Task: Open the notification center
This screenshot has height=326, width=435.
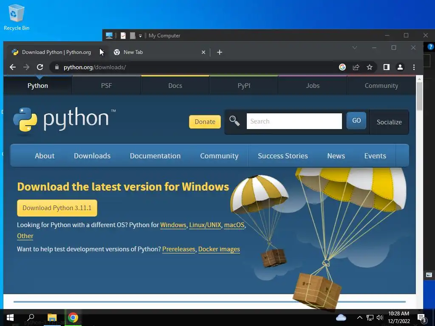Action: point(422,318)
